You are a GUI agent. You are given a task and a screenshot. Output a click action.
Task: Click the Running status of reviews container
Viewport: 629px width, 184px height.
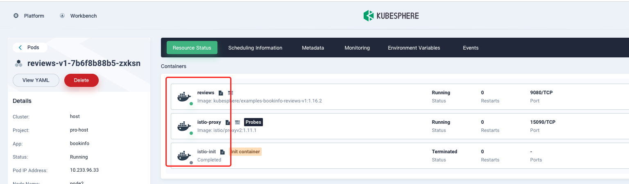coord(441,93)
